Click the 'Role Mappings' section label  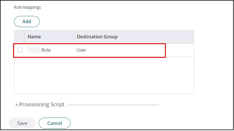point(27,7)
